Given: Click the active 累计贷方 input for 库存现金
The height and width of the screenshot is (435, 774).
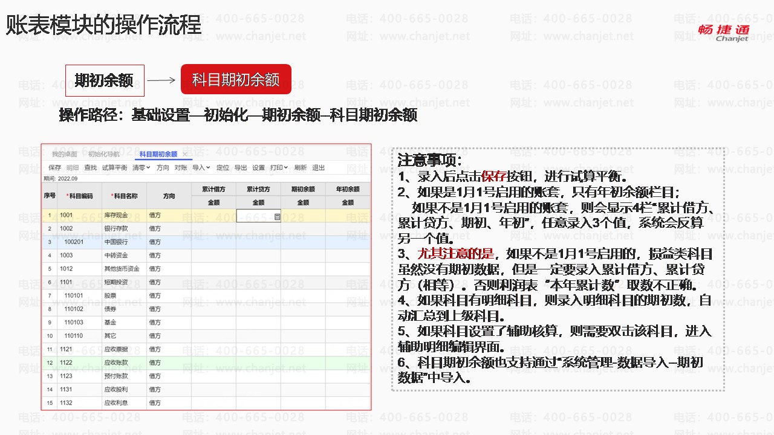Looking at the screenshot, I should 258,216.
